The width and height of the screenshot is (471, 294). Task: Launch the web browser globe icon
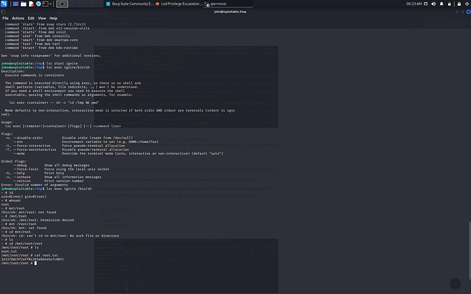point(38,4)
